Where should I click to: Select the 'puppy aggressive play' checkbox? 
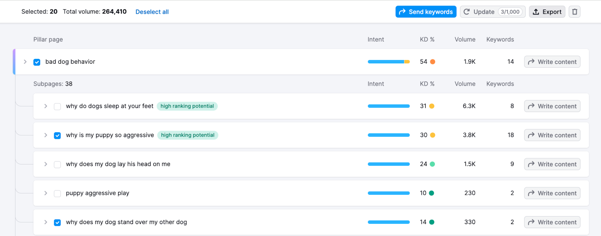click(x=57, y=193)
